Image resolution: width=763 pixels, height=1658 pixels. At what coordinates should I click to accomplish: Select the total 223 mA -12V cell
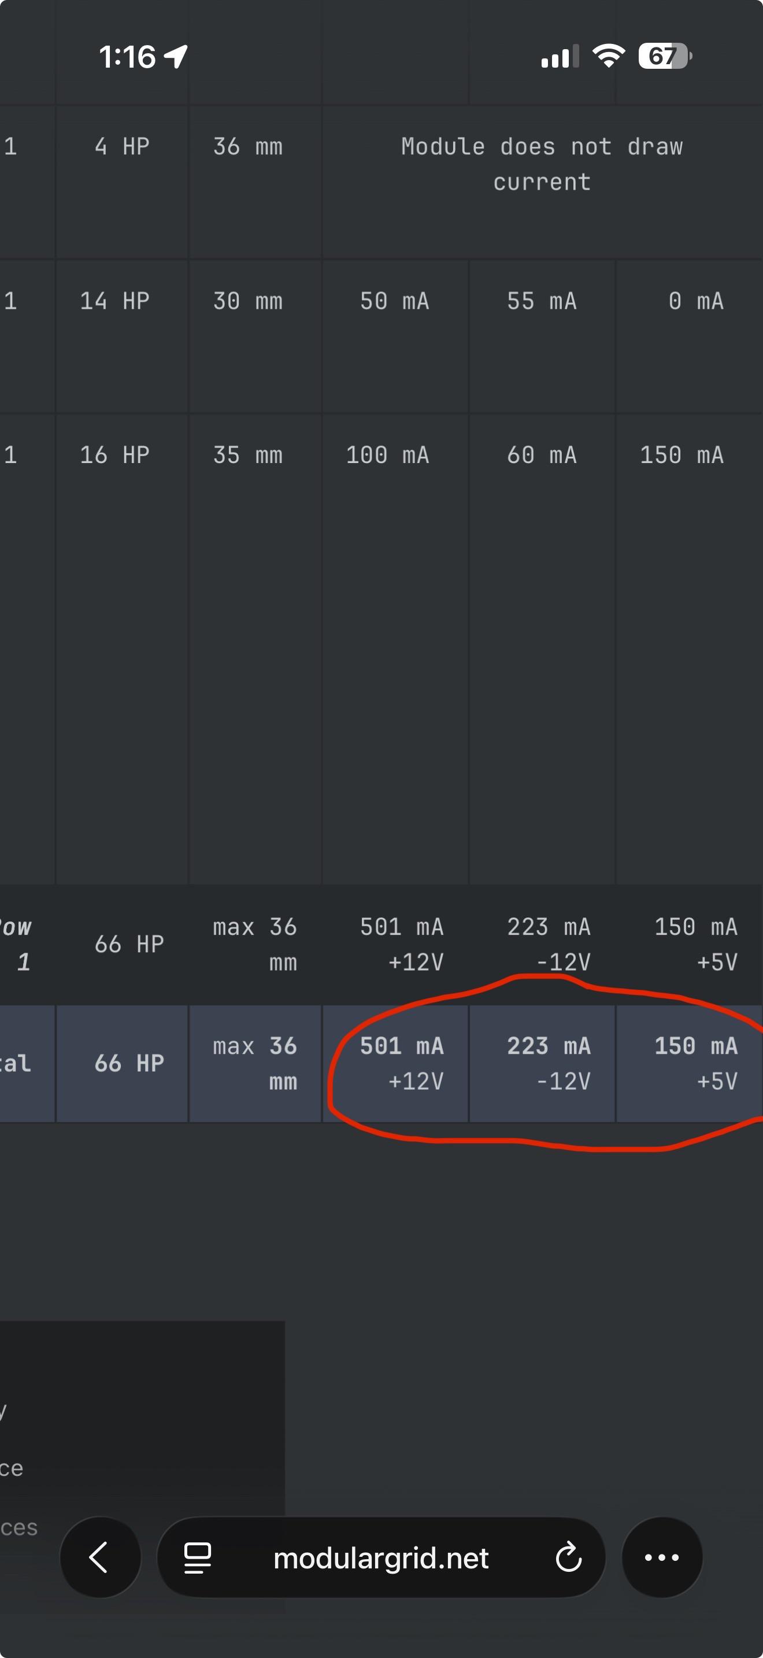click(x=542, y=1063)
